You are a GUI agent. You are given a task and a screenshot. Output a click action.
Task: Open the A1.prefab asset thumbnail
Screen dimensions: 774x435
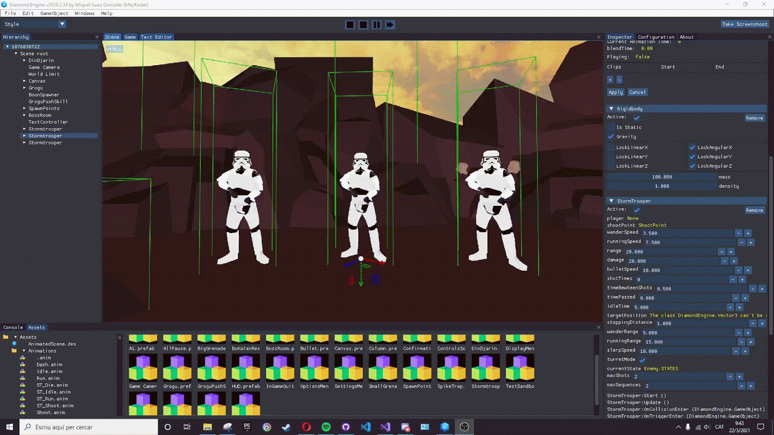(143, 340)
